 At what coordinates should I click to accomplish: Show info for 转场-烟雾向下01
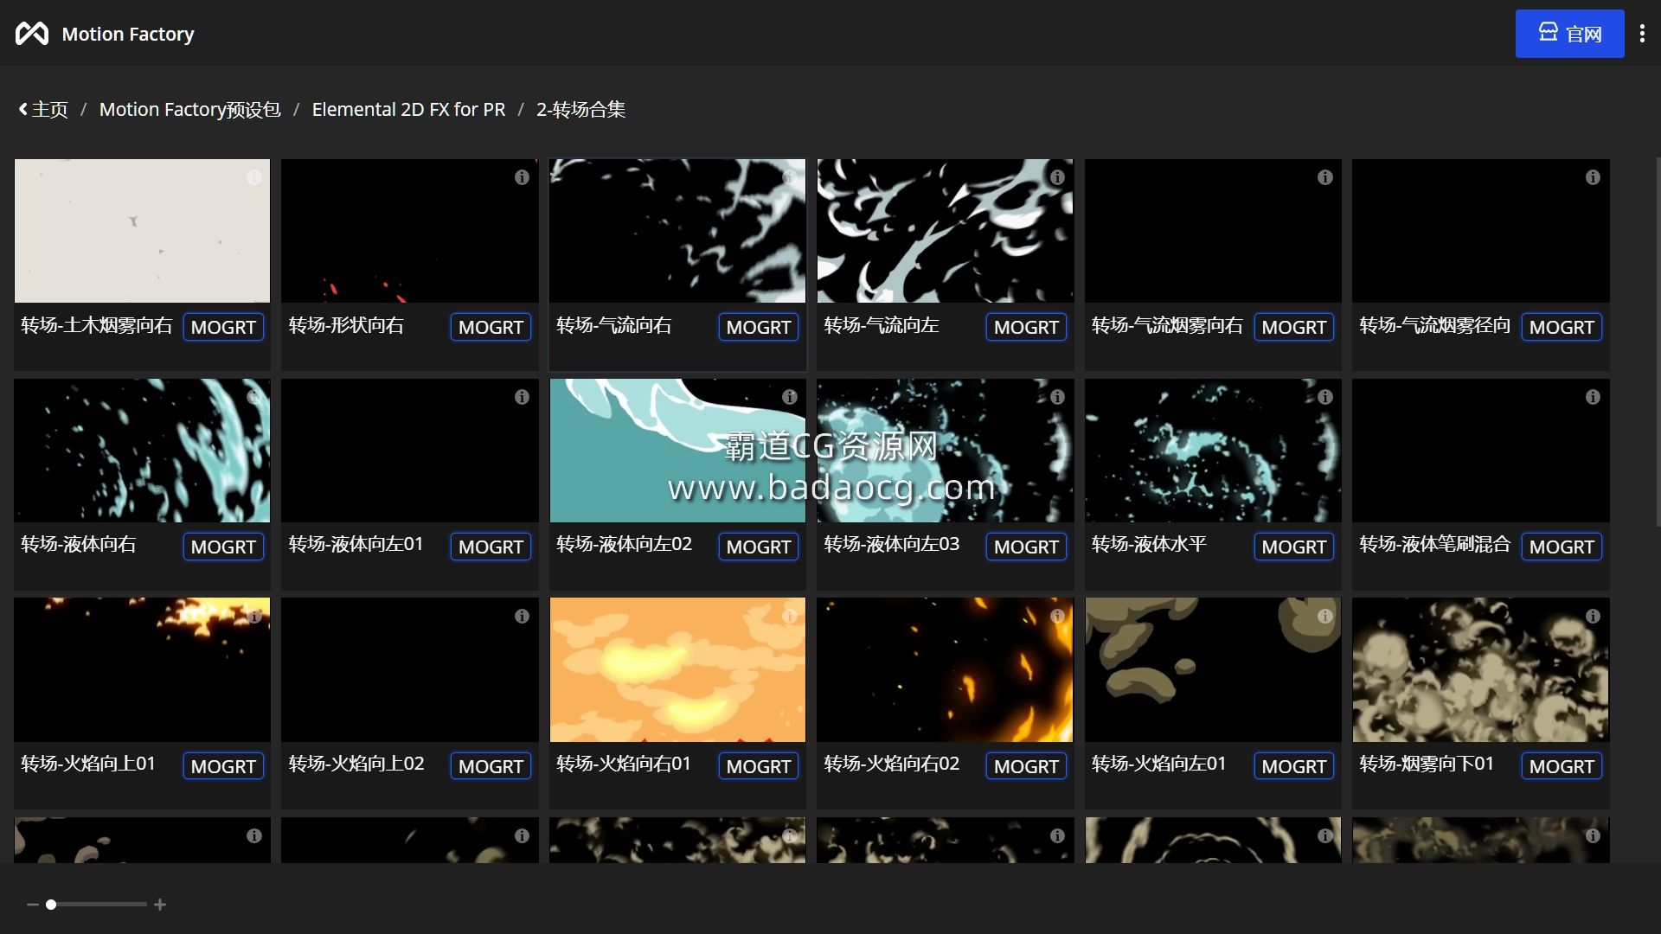click(x=1593, y=617)
